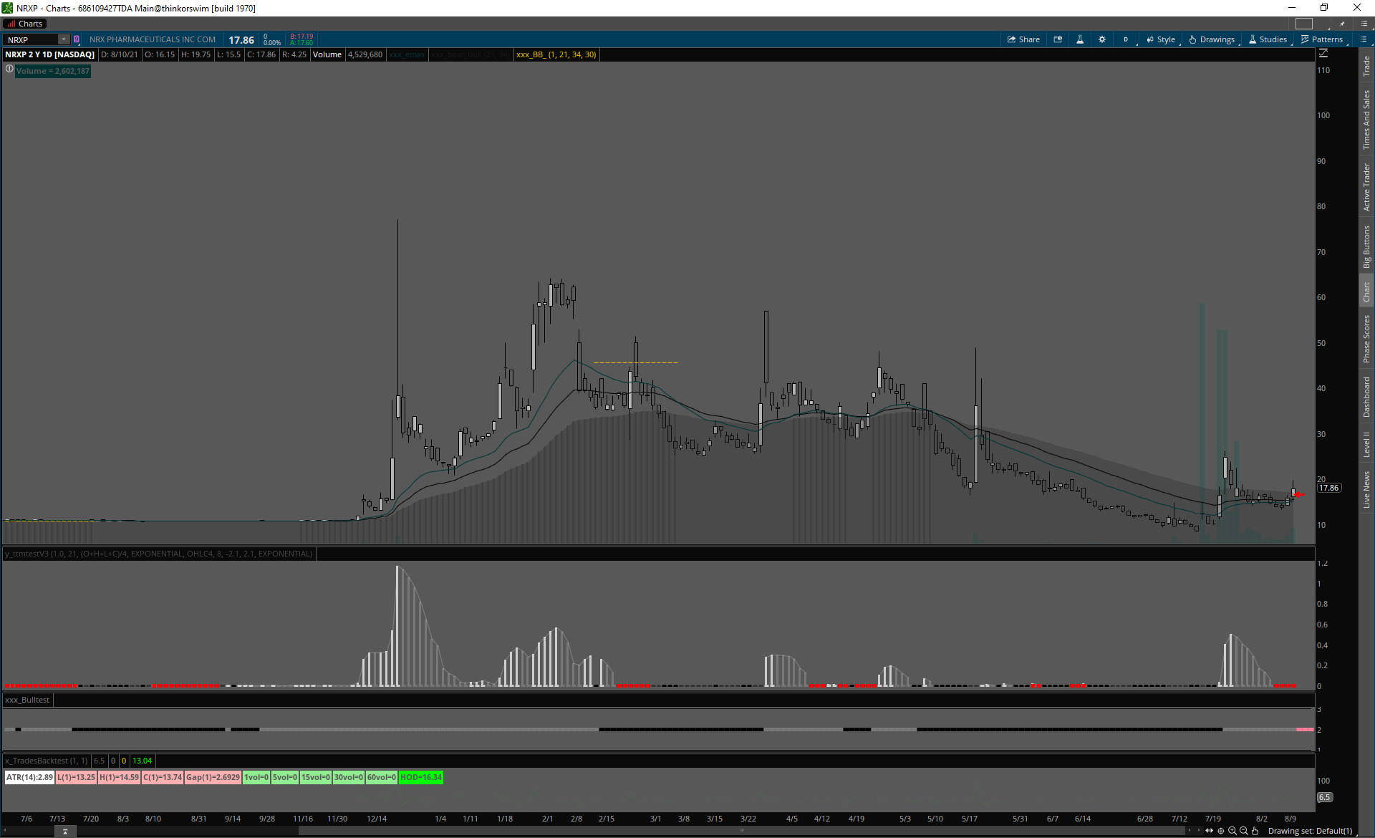Switch to the Level II sidebar tab

1366,444
